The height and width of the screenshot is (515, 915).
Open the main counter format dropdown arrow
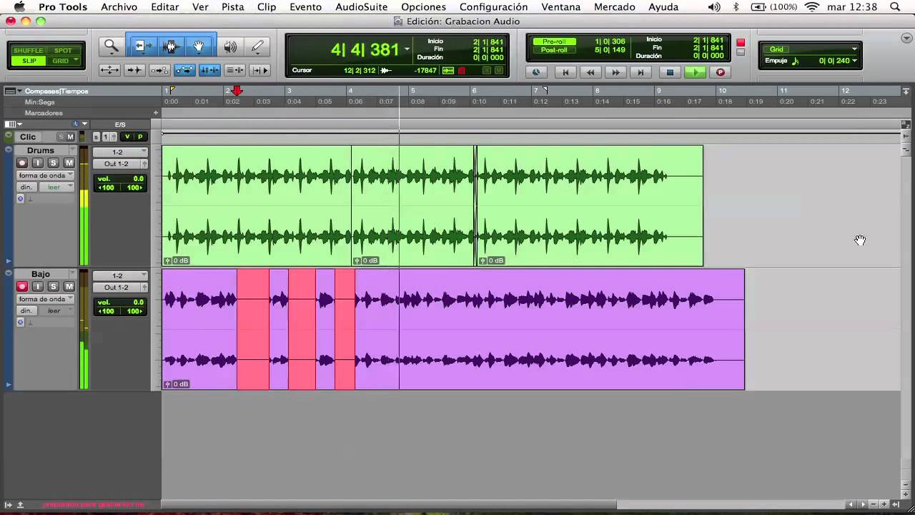[x=407, y=50]
